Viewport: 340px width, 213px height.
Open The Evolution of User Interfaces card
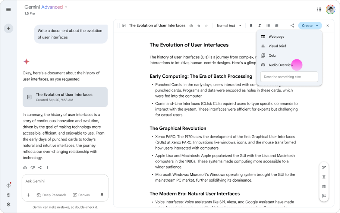pyautogui.click(x=65, y=97)
